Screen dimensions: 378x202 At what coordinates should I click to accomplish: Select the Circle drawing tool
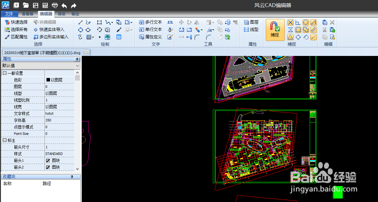pyautogui.click(x=80, y=30)
